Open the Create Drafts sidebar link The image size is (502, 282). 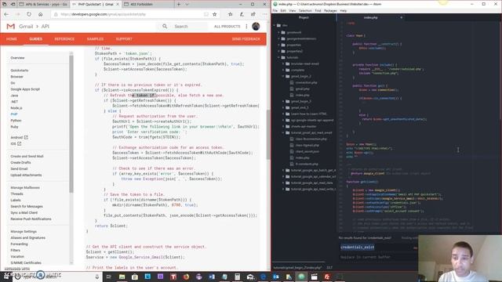tap(21, 162)
